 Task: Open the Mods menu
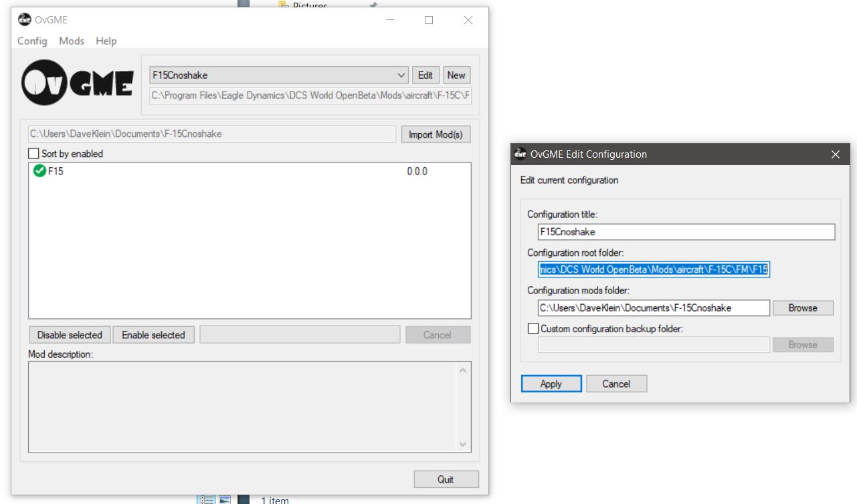[x=72, y=41]
